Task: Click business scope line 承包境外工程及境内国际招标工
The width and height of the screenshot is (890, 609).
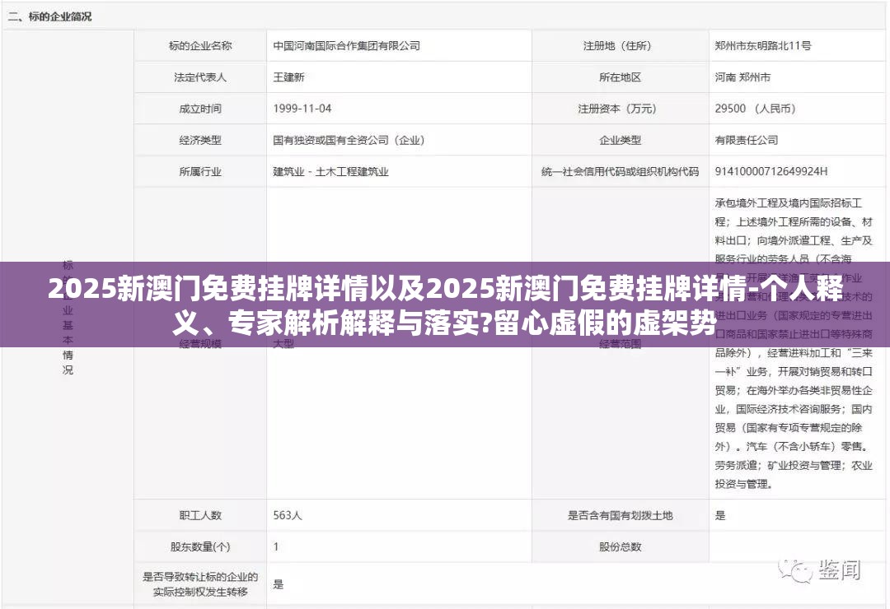Action: pyautogui.click(x=789, y=203)
